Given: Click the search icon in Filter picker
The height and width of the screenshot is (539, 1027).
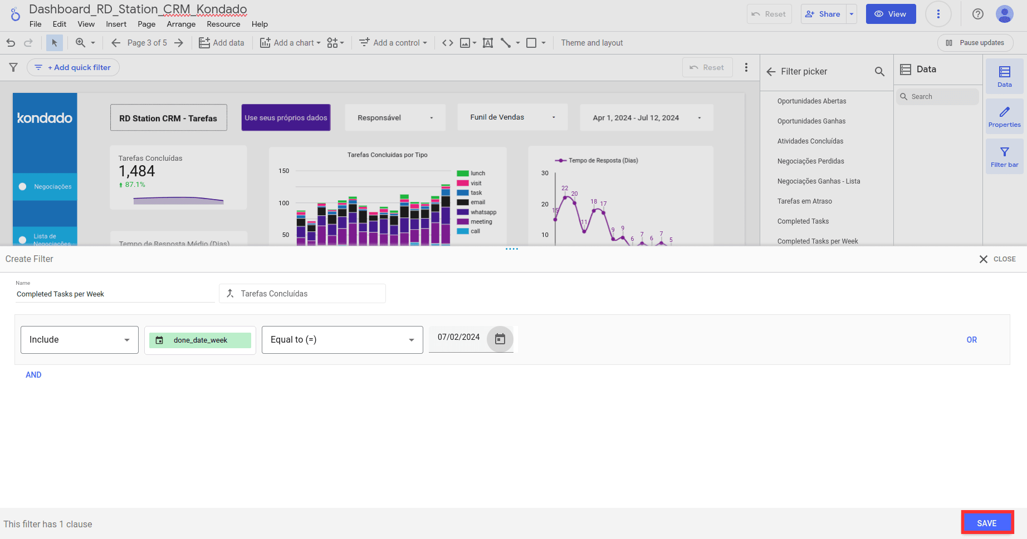Looking at the screenshot, I should coord(879,71).
